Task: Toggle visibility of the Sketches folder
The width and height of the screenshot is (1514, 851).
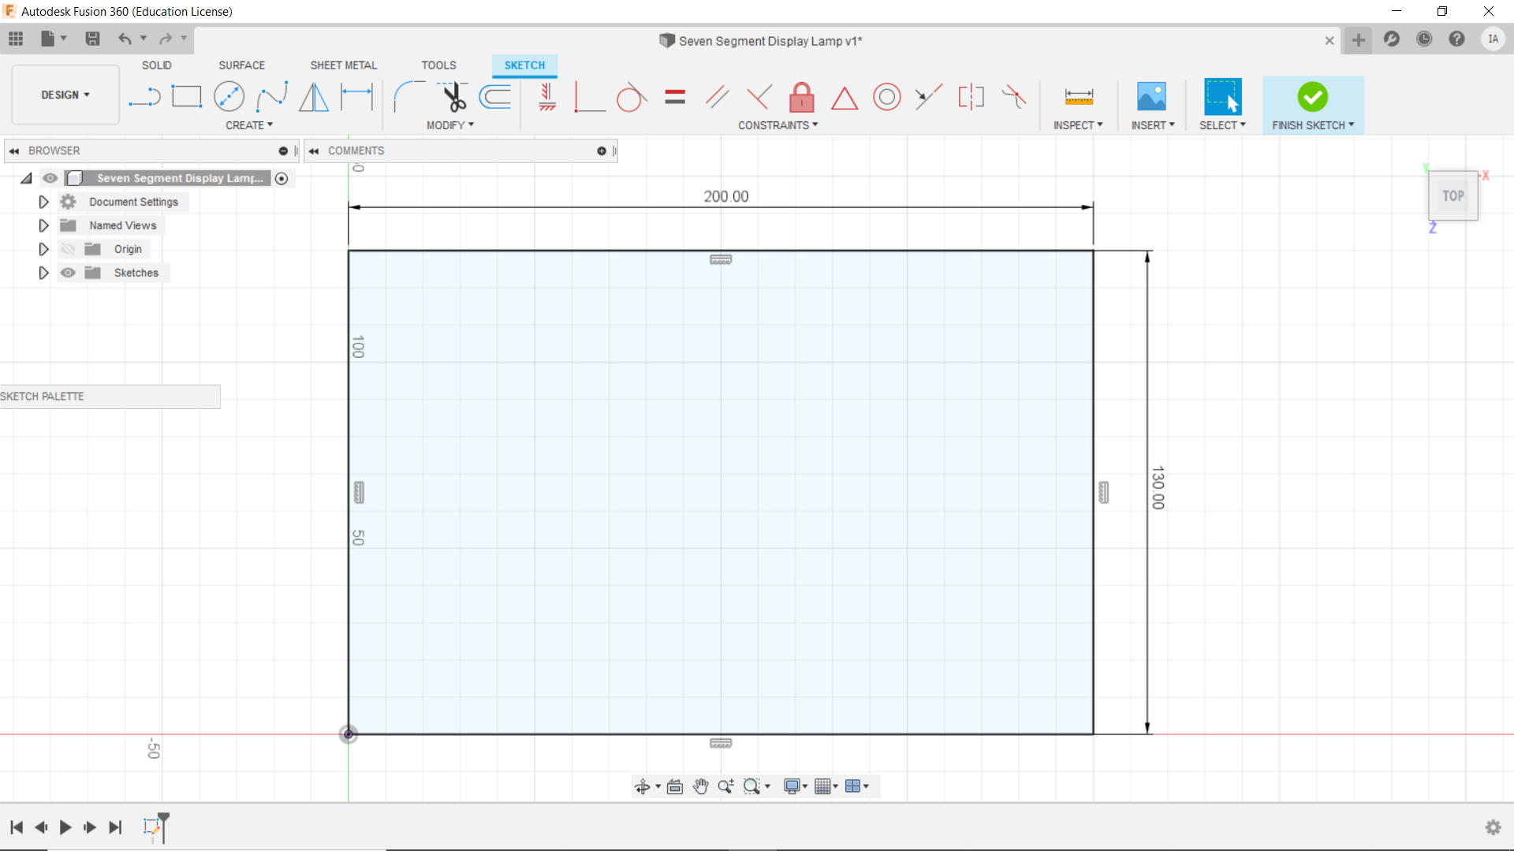Action: (69, 273)
